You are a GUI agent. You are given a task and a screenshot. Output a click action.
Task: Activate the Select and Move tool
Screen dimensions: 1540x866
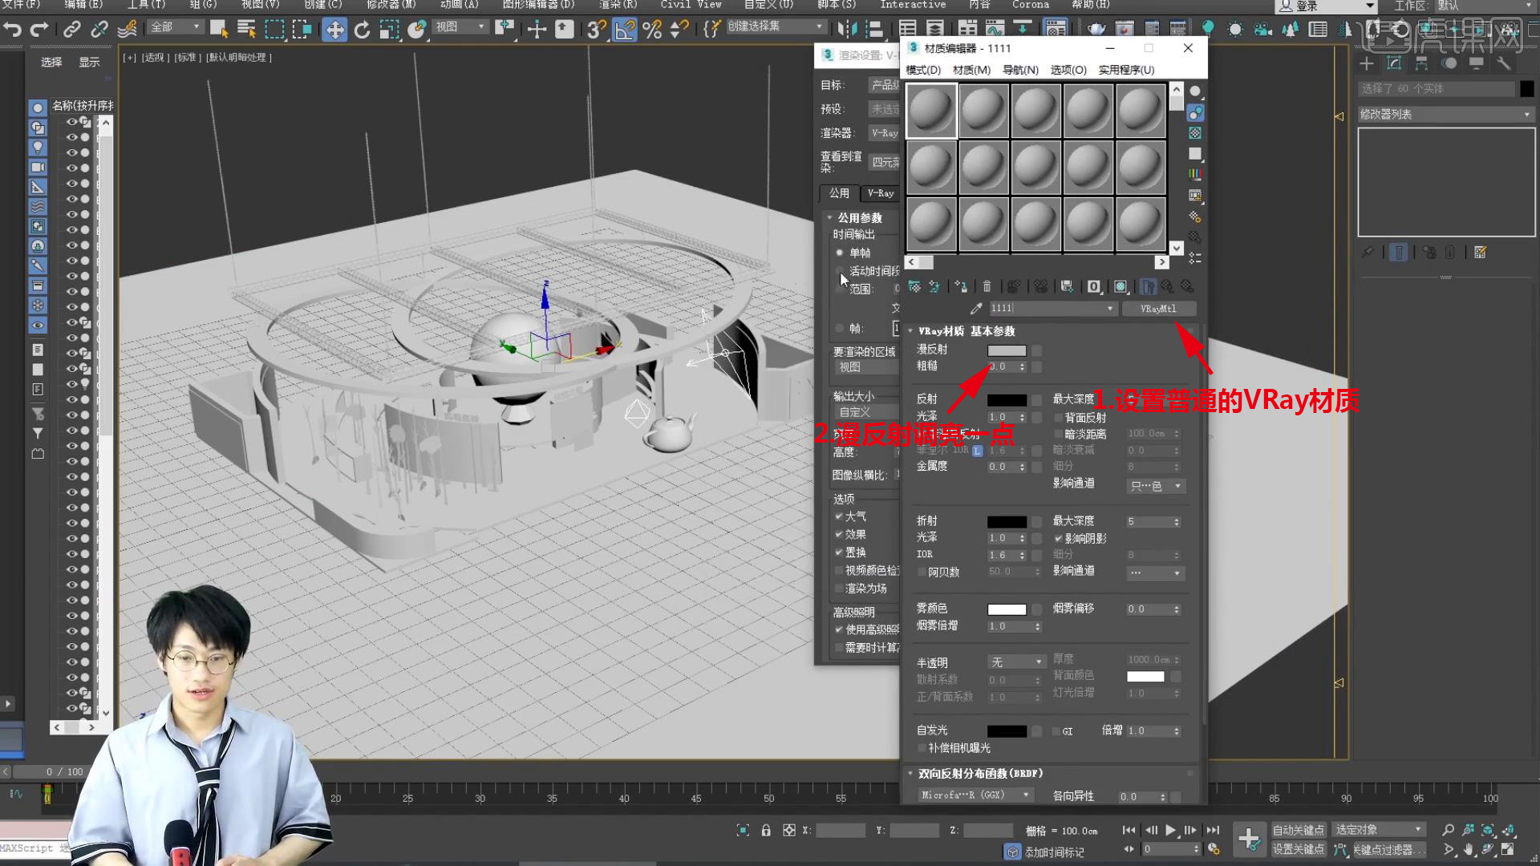tap(334, 30)
